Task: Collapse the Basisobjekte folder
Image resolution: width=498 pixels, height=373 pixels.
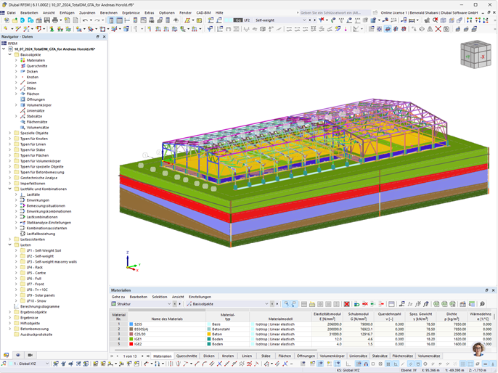Action: pos(10,54)
